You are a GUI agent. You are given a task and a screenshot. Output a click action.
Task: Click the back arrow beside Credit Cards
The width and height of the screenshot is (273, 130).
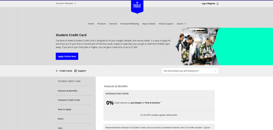pos(57,71)
